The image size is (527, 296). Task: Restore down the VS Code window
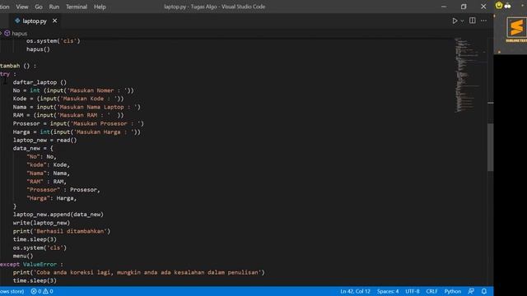pos(464,7)
